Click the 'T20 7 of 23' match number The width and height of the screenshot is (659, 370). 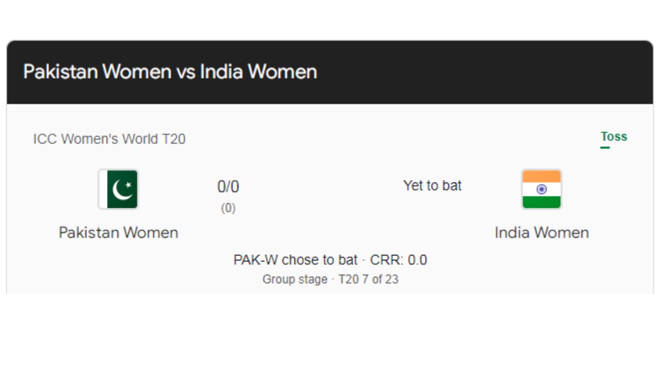click(x=368, y=279)
